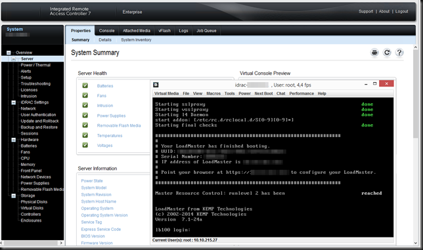Refresh the System Summary page
Viewport: 423px width, 250px height.
387,52
